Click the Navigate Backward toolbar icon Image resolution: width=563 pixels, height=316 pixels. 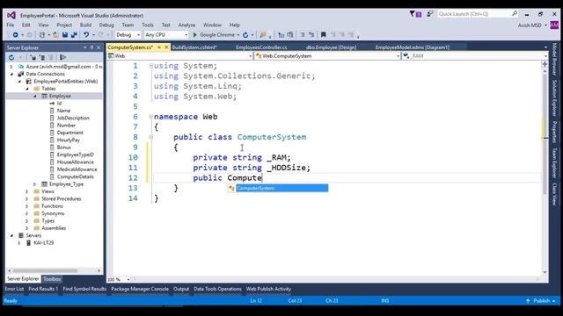pyautogui.click(x=15, y=35)
